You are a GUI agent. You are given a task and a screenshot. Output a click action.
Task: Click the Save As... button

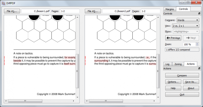(191, 82)
